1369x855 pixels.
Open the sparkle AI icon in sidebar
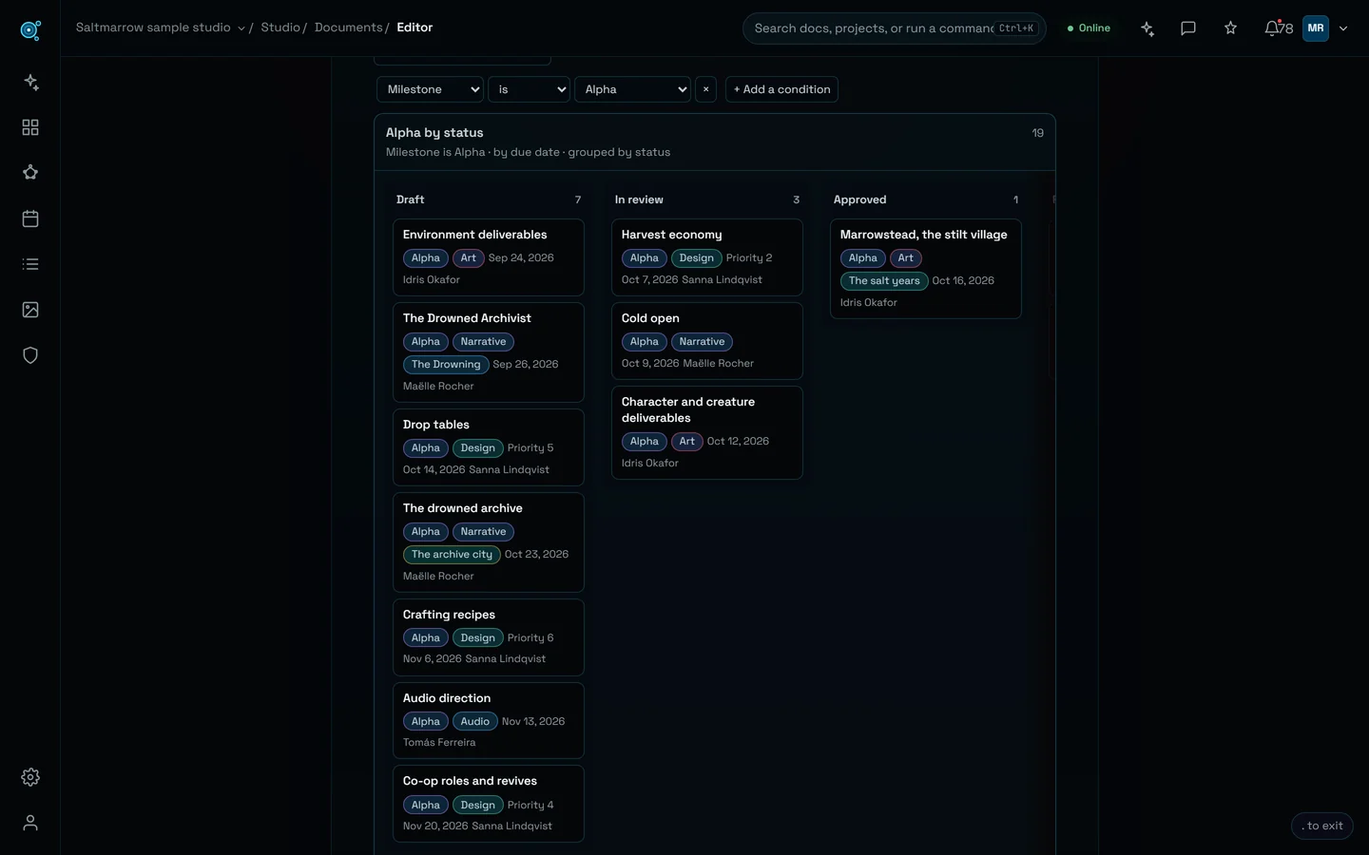(30, 82)
